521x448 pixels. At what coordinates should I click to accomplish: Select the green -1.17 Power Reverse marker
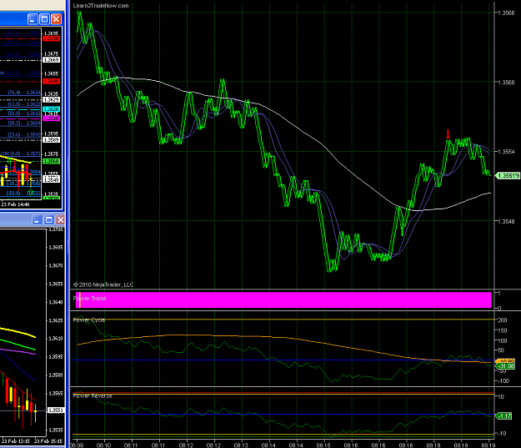click(x=503, y=415)
